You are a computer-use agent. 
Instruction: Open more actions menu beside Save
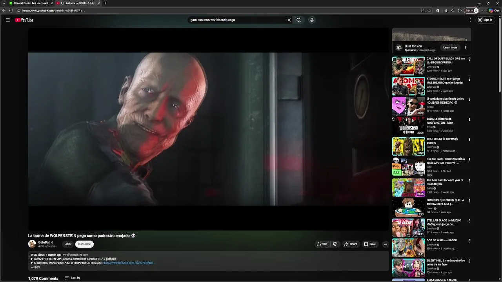(x=385, y=244)
